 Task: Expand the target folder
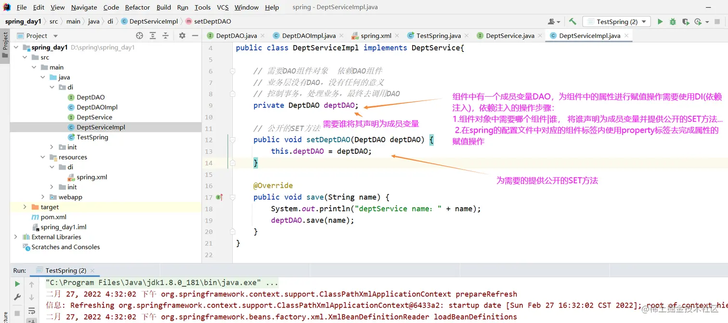pyautogui.click(x=25, y=207)
